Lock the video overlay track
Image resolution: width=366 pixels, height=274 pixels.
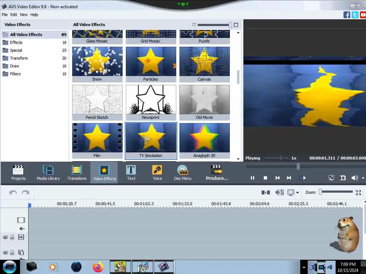tap(12, 253)
